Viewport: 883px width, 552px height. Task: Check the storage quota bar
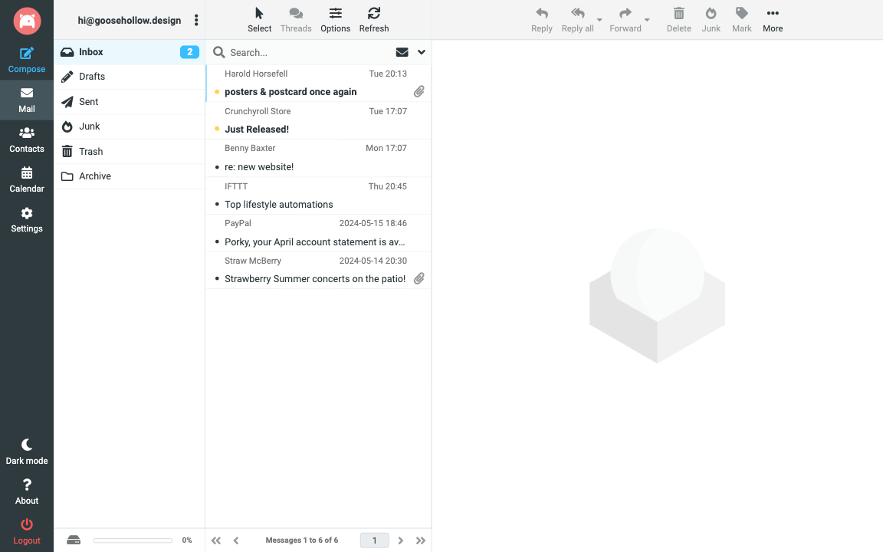(x=132, y=540)
